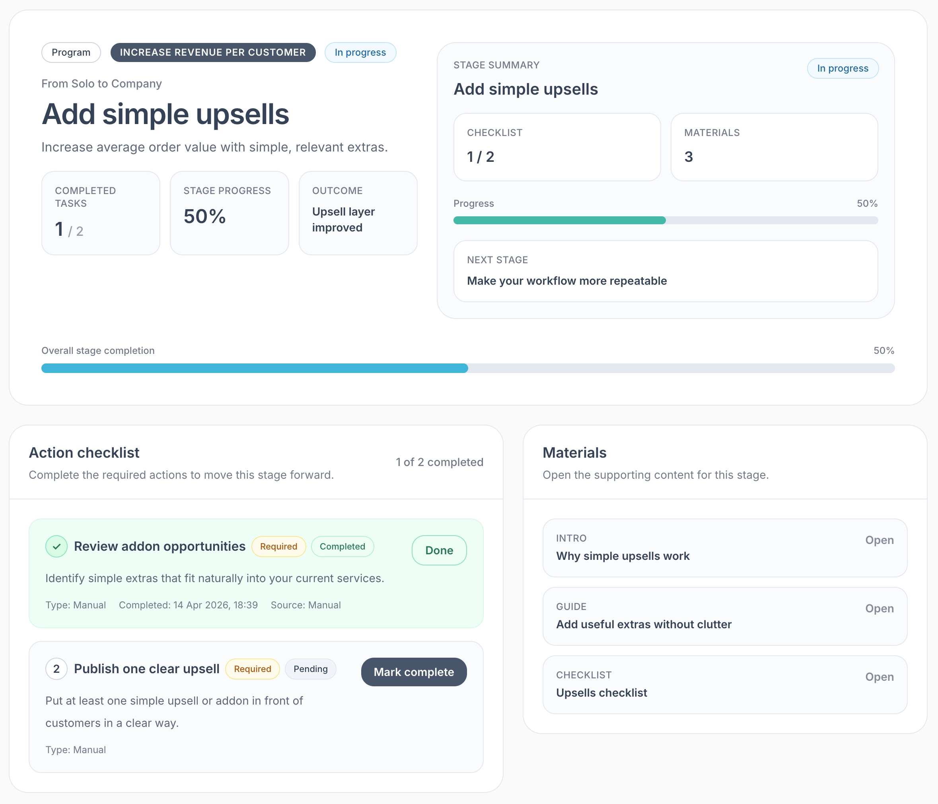This screenshot has width=938, height=804.
Task: Click the step 2 number circle
Action: pyautogui.click(x=56, y=669)
